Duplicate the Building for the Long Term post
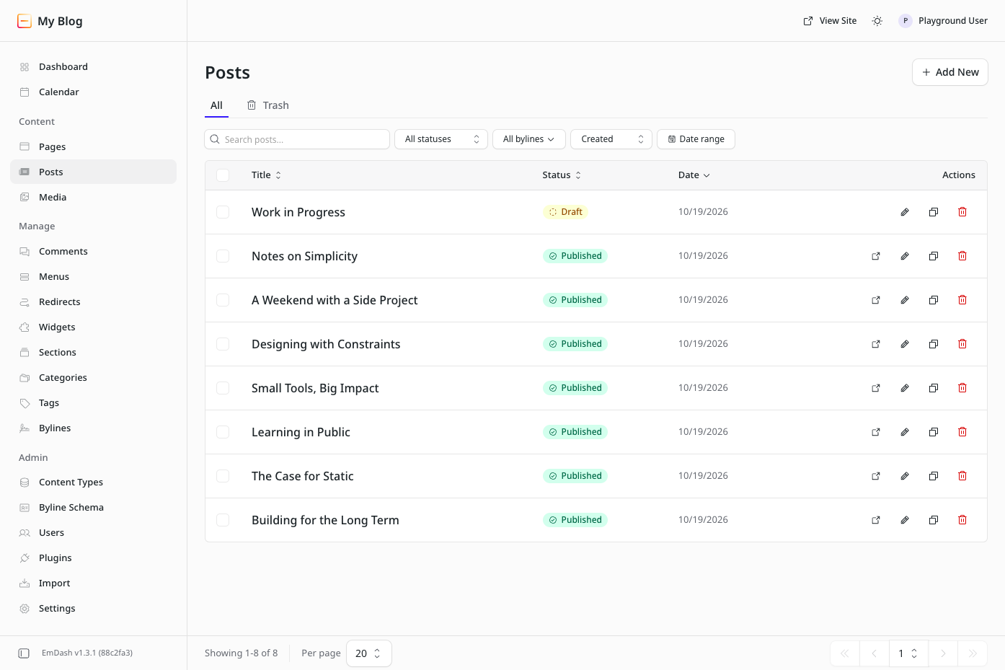Image resolution: width=1005 pixels, height=670 pixels. click(934, 520)
